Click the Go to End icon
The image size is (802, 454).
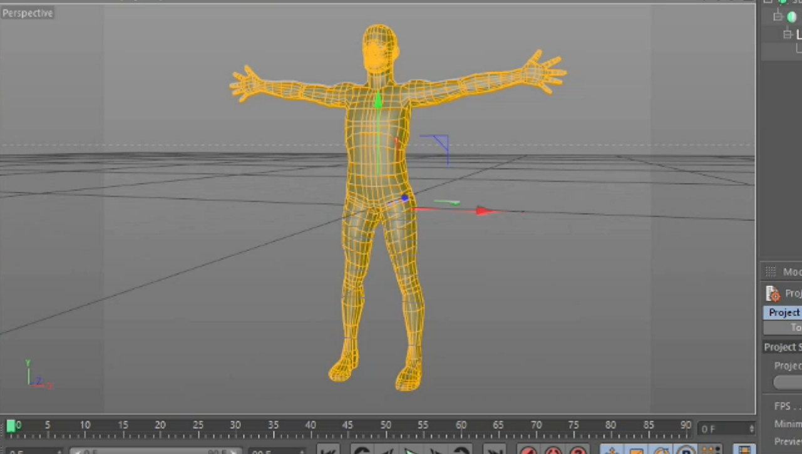tap(495, 450)
